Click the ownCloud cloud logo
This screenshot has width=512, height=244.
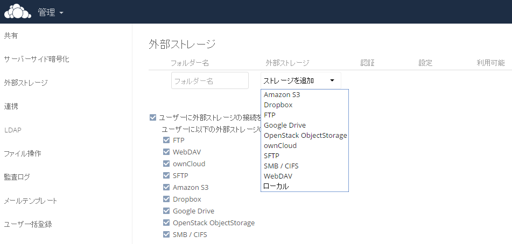(18, 12)
